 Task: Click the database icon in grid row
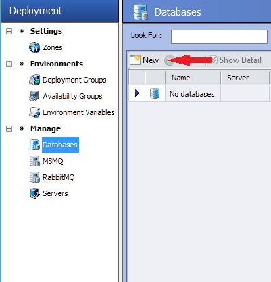click(x=155, y=93)
